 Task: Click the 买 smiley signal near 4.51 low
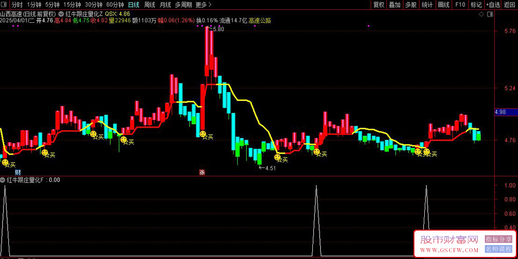pos(278,157)
